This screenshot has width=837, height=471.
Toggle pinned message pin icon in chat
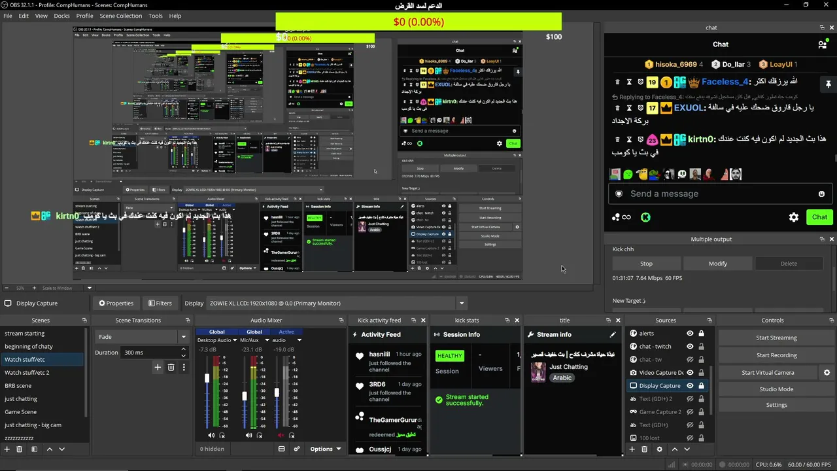coord(828,84)
